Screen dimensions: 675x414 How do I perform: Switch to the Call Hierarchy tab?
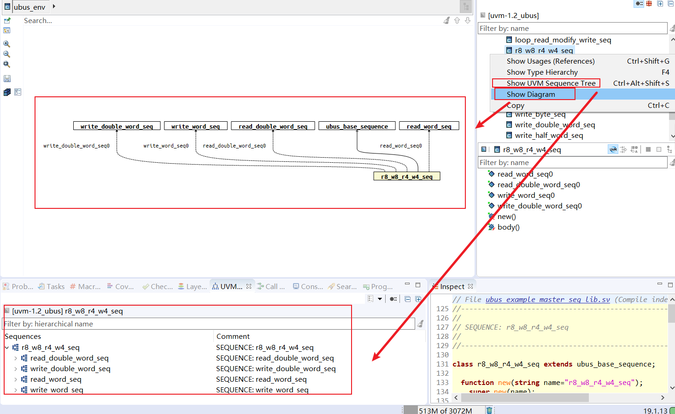click(271, 287)
